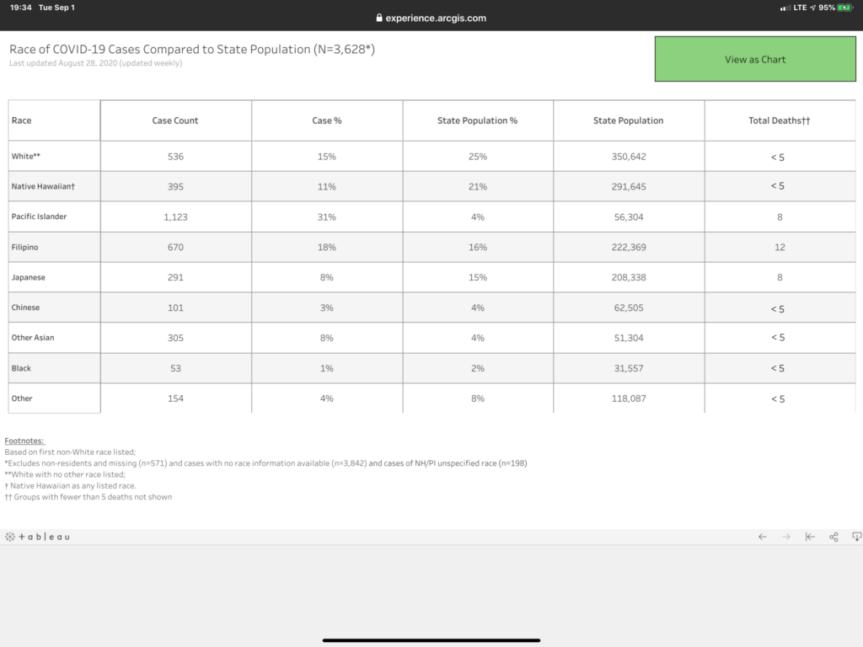Click the Tableau redo arrow icon
This screenshot has height=647, width=863.
786,537
